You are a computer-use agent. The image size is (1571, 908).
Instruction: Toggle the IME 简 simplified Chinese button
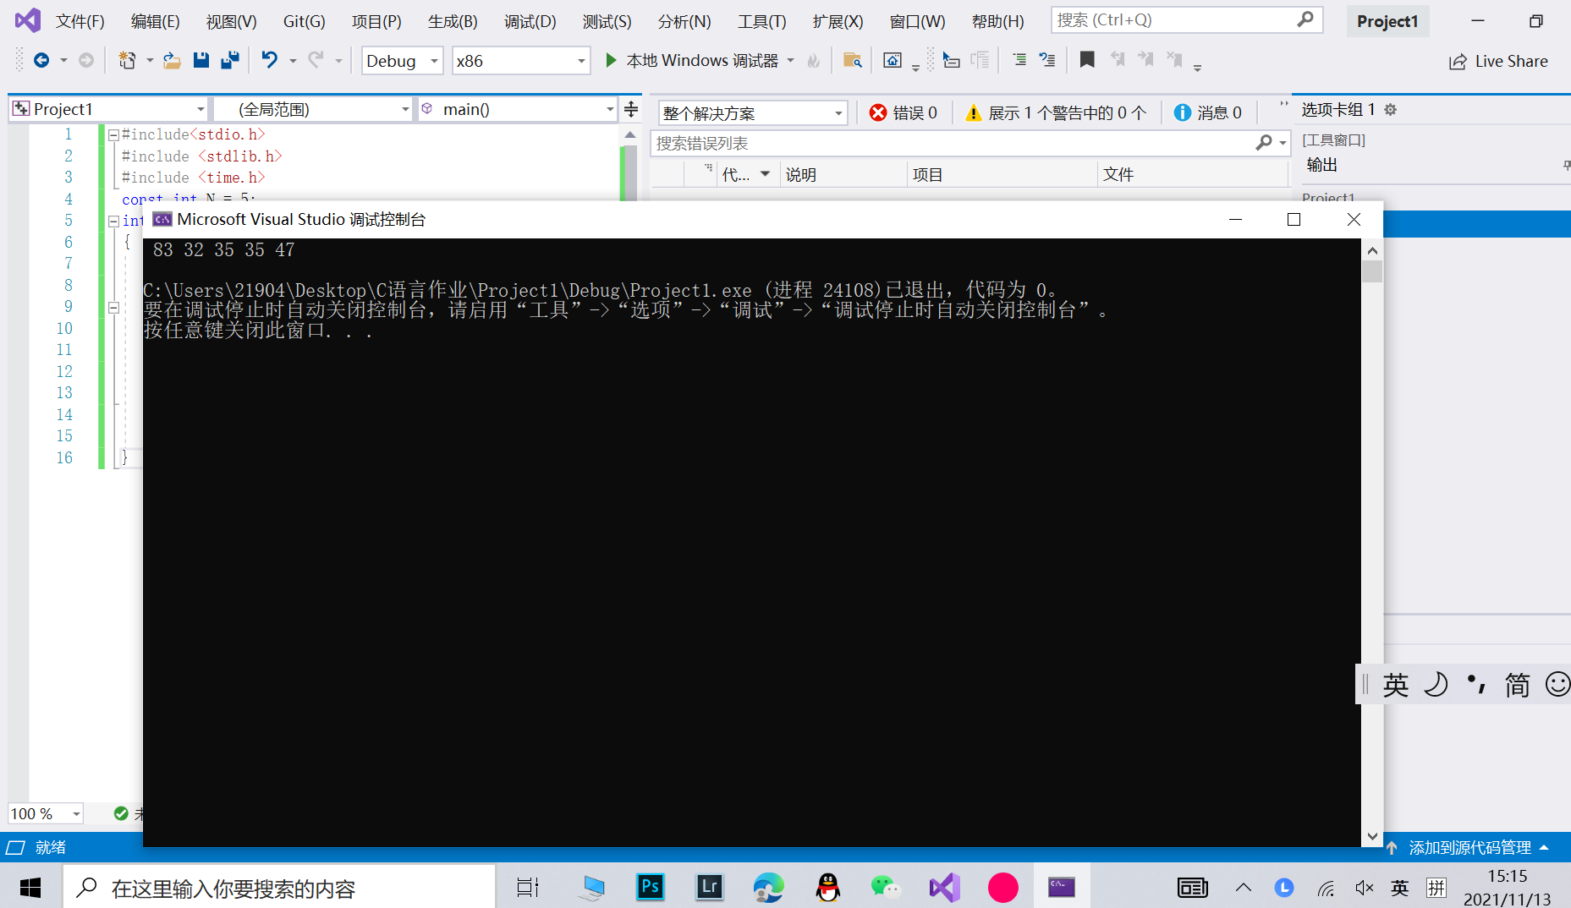pyautogui.click(x=1517, y=684)
